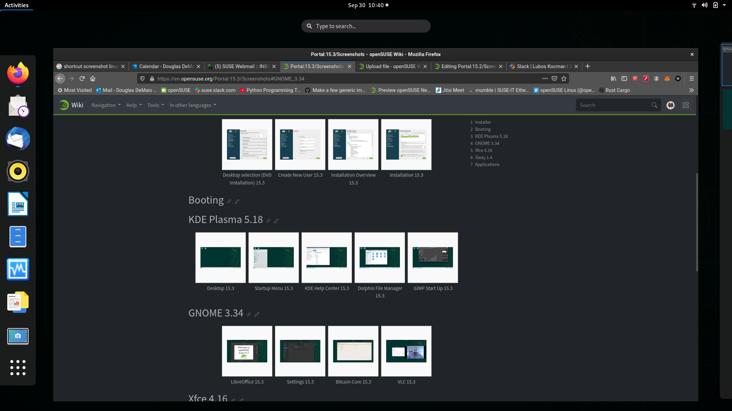Viewport: 732px width, 411px height.
Task: Expand the Tools dropdown menu
Action: click(x=155, y=105)
